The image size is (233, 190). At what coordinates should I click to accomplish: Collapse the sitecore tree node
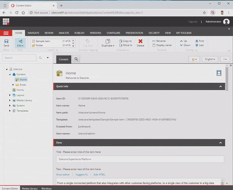(x=7, y=69)
